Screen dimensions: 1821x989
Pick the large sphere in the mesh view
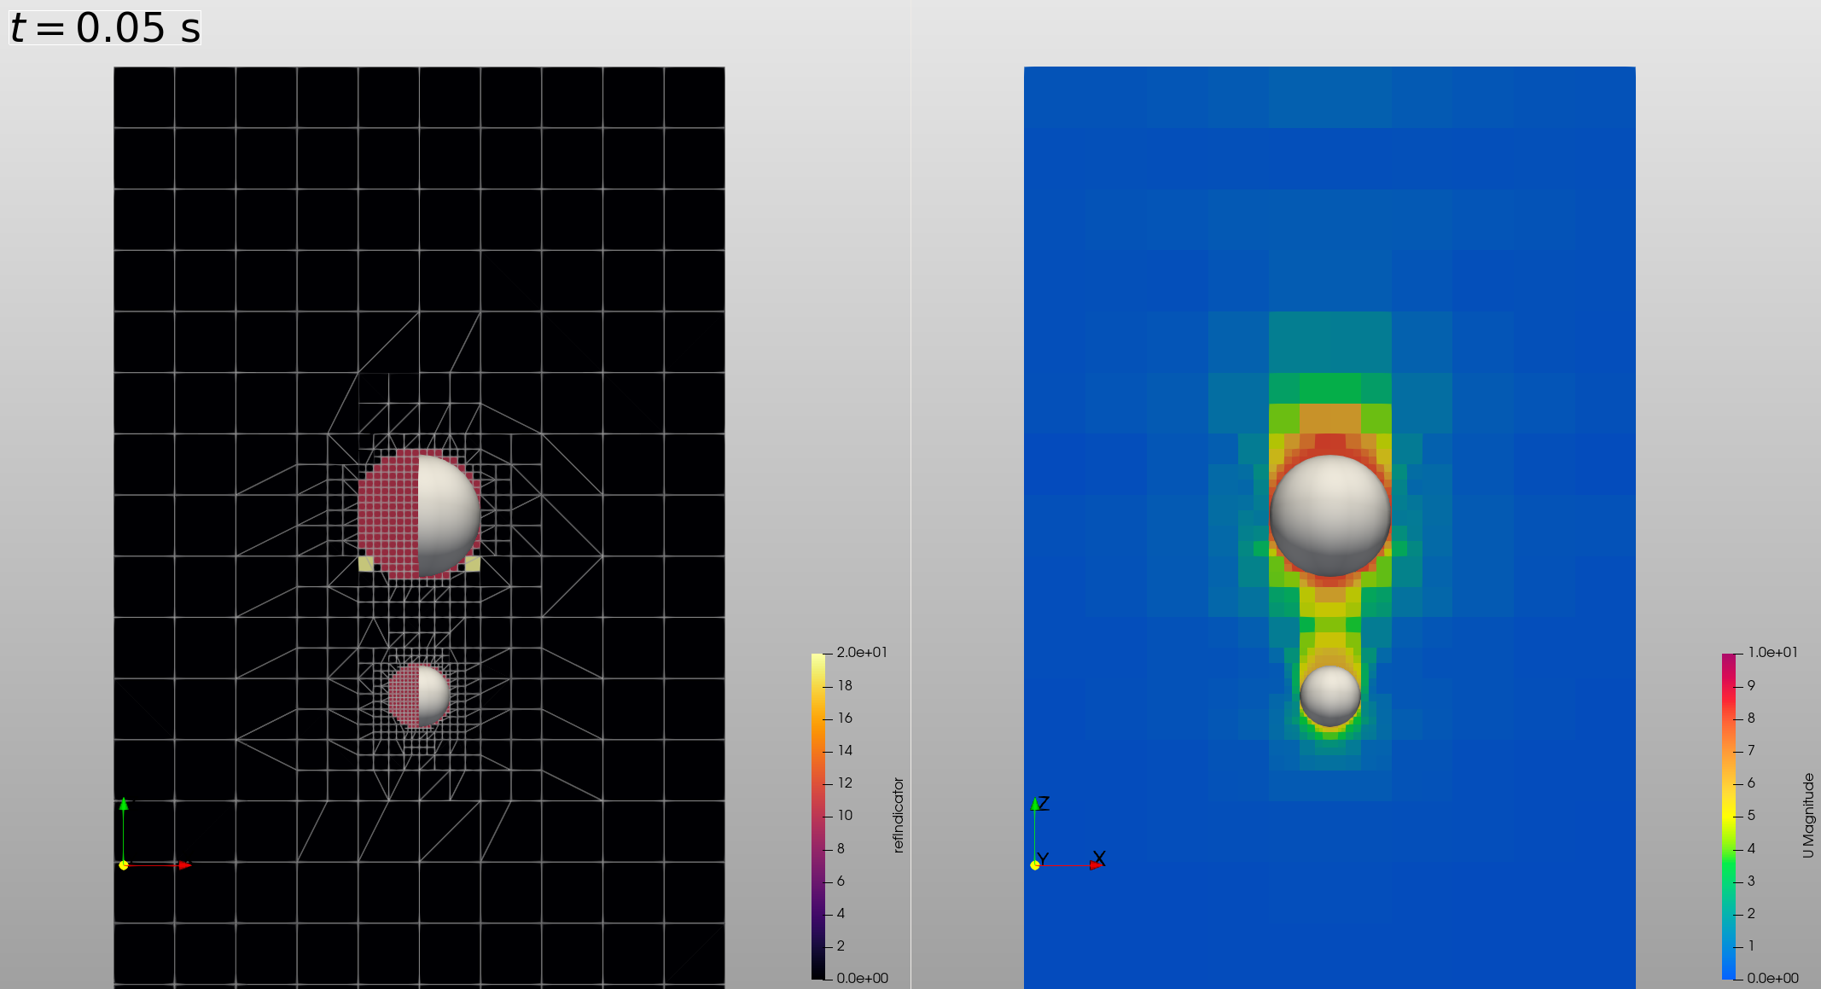(x=449, y=515)
